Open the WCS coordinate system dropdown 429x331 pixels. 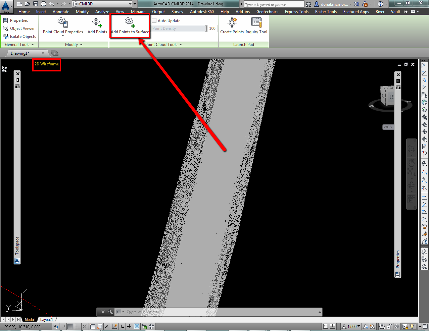388,127
